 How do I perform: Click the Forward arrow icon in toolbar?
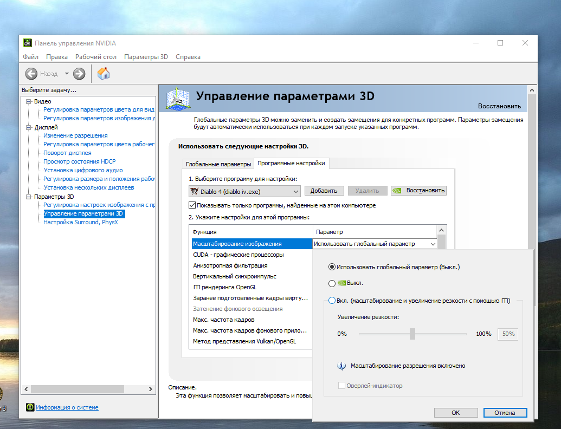[79, 74]
